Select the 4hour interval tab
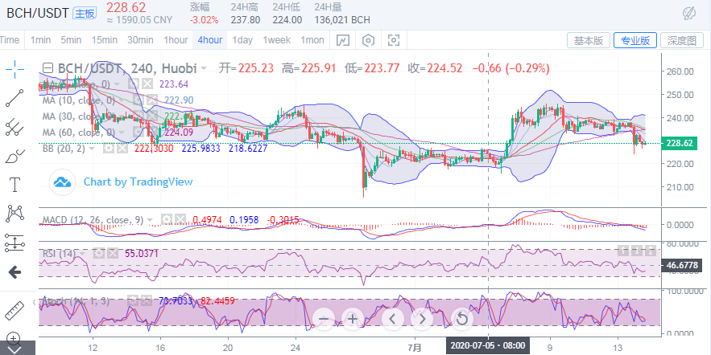The height and width of the screenshot is (355, 711). click(210, 40)
